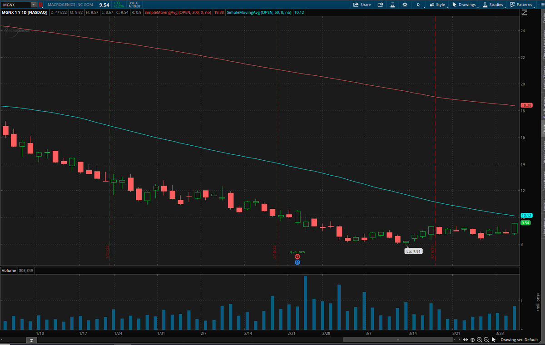Screen dimensions: 545x345
Task: Click the chart snapshot icon beside Share
Action: click(x=380, y=5)
